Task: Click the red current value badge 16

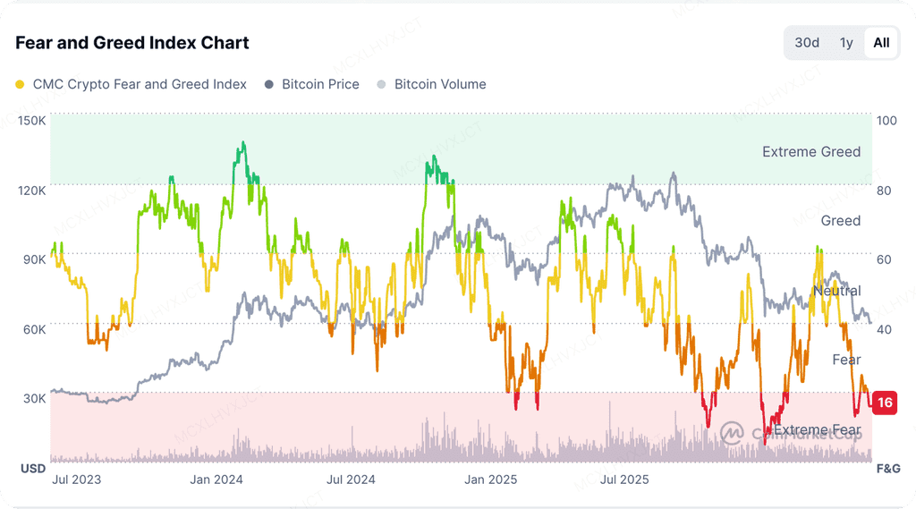Action: 885,403
